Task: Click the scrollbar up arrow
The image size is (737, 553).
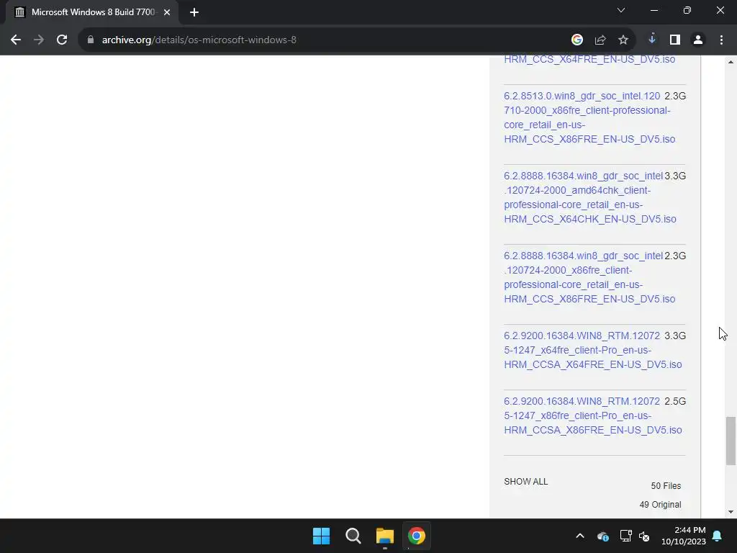Action: tap(731, 62)
